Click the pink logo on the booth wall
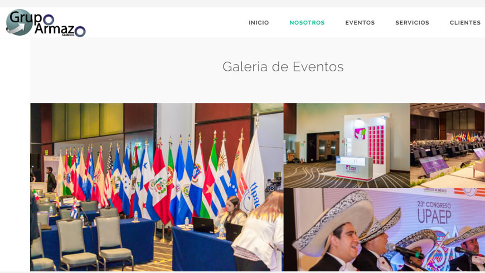The width and height of the screenshot is (485, 273). [360, 134]
